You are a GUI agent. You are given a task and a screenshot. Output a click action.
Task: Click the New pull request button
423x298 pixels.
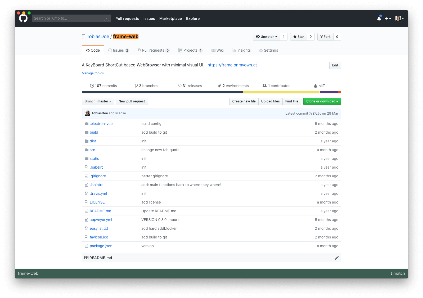pos(132,101)
